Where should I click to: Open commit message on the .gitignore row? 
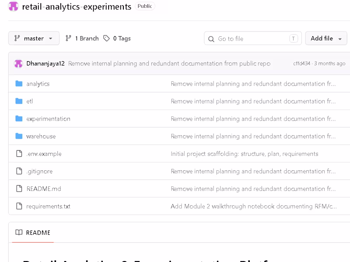pyautogui.click(x=253, y=171)
